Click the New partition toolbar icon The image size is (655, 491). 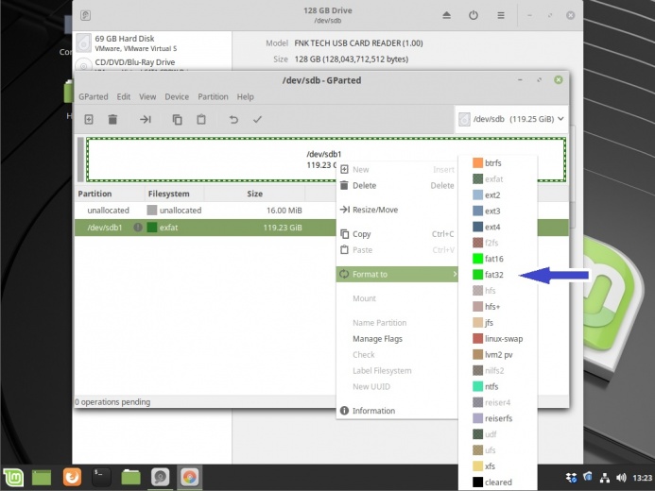point(89,120)
